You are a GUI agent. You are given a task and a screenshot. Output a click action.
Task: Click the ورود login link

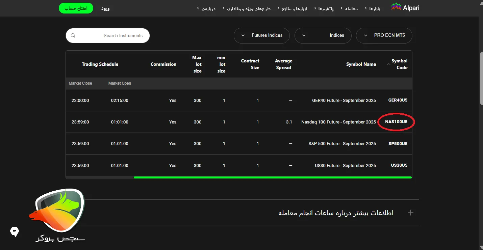point(105,8)
